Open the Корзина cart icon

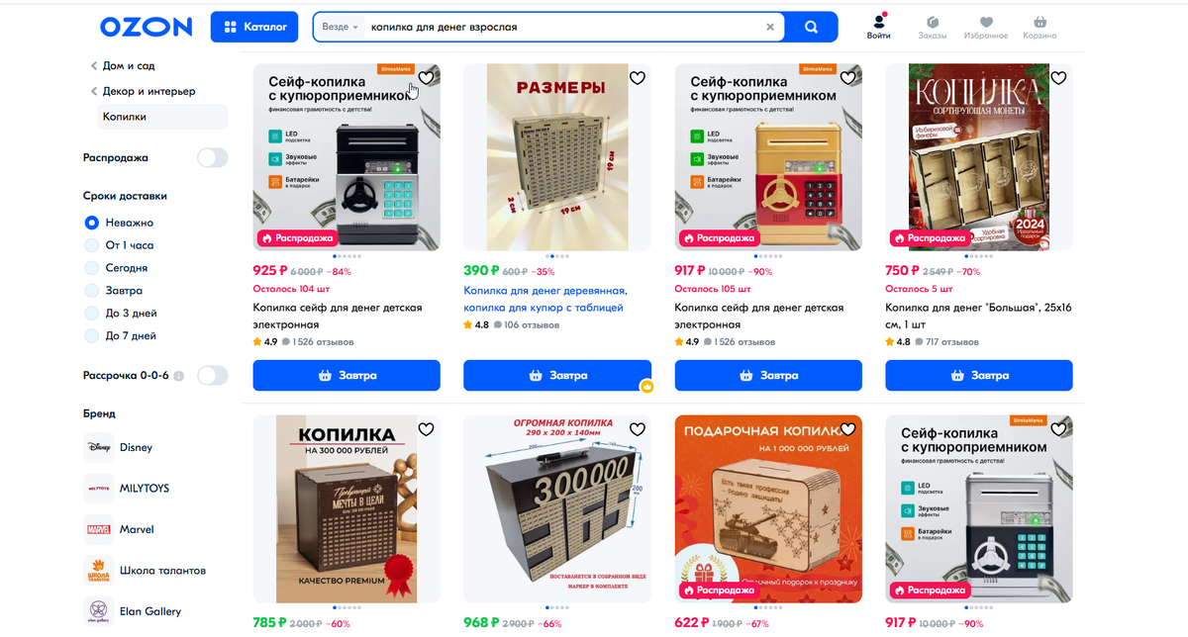pos(1039,28)
